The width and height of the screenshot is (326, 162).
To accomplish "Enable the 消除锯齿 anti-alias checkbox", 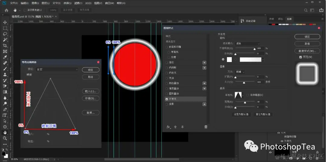I will click(x=248, y=95).
